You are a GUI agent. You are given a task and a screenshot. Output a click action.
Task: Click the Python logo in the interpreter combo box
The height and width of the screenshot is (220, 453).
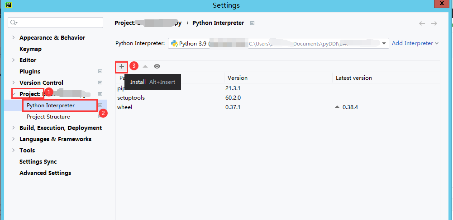tap(174, 43)
